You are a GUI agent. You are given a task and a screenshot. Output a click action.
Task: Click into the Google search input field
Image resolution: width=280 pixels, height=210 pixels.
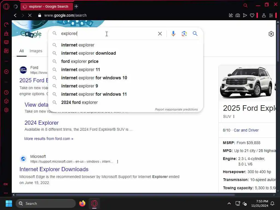click(108, 34)
